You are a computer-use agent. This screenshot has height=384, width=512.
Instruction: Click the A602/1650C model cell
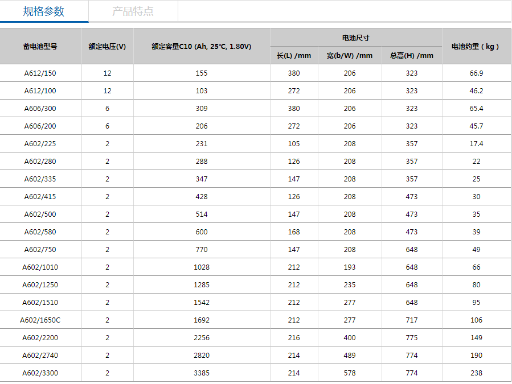point(40,320)
